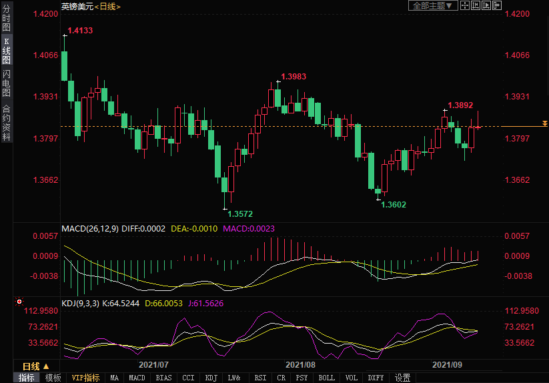The width and height of the screenshot is (549, 383).
Task: Select the 模板 tab at bottom
Action: pos(53,378)
